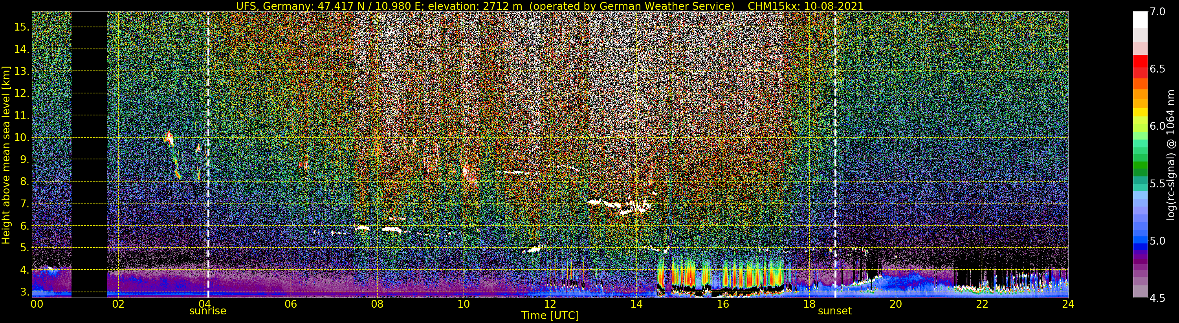Select the 'sunrise' label below the time axis
This screenshot has width=1179, height=323.
click(x=208, y=311)
